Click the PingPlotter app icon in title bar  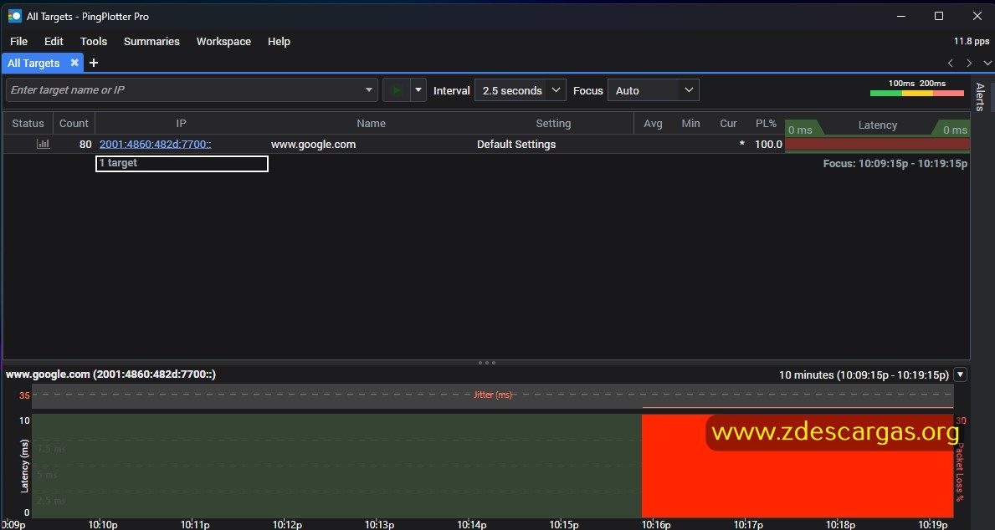pyautogui.click(x=14, y=16)
